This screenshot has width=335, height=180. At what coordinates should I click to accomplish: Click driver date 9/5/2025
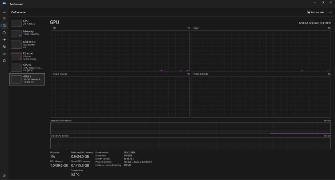[x=128, y=156]
